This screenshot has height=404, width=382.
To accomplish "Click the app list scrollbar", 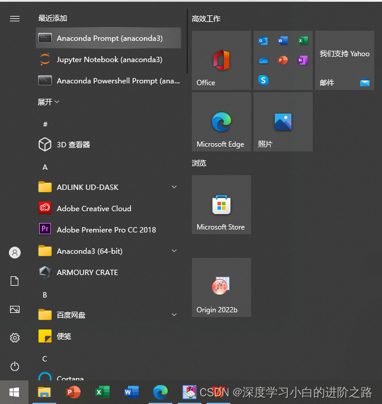I will (x=187, y=41).
